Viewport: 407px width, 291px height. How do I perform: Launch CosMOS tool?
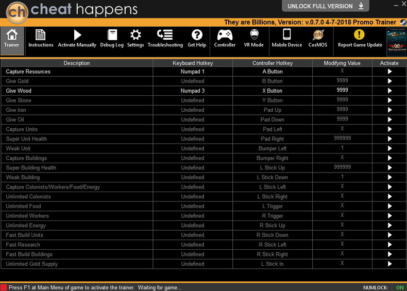click(x=318, y=39)
